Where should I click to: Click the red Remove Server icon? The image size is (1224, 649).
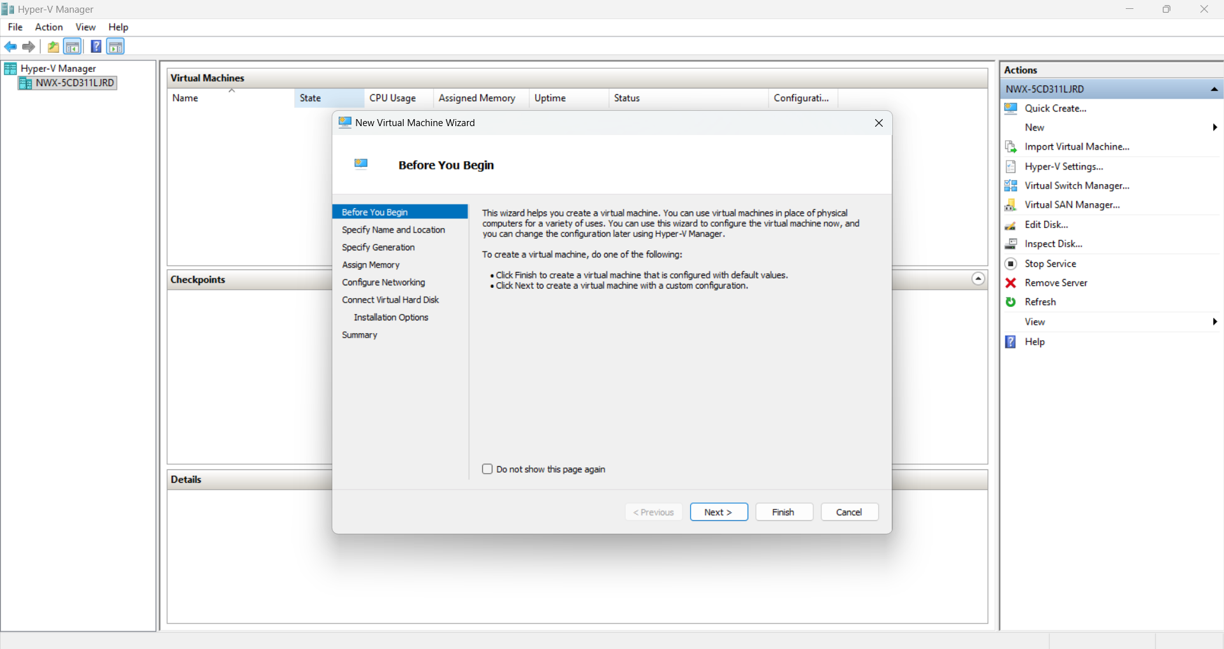[1010, 283]
